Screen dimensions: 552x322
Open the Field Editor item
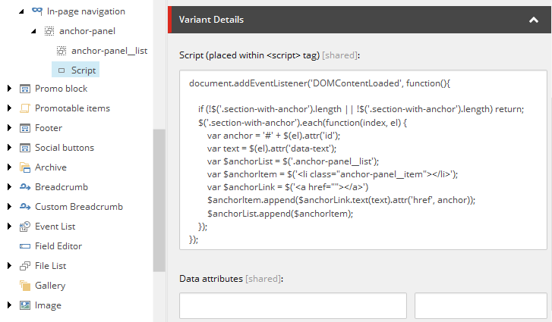click(58, 246)
